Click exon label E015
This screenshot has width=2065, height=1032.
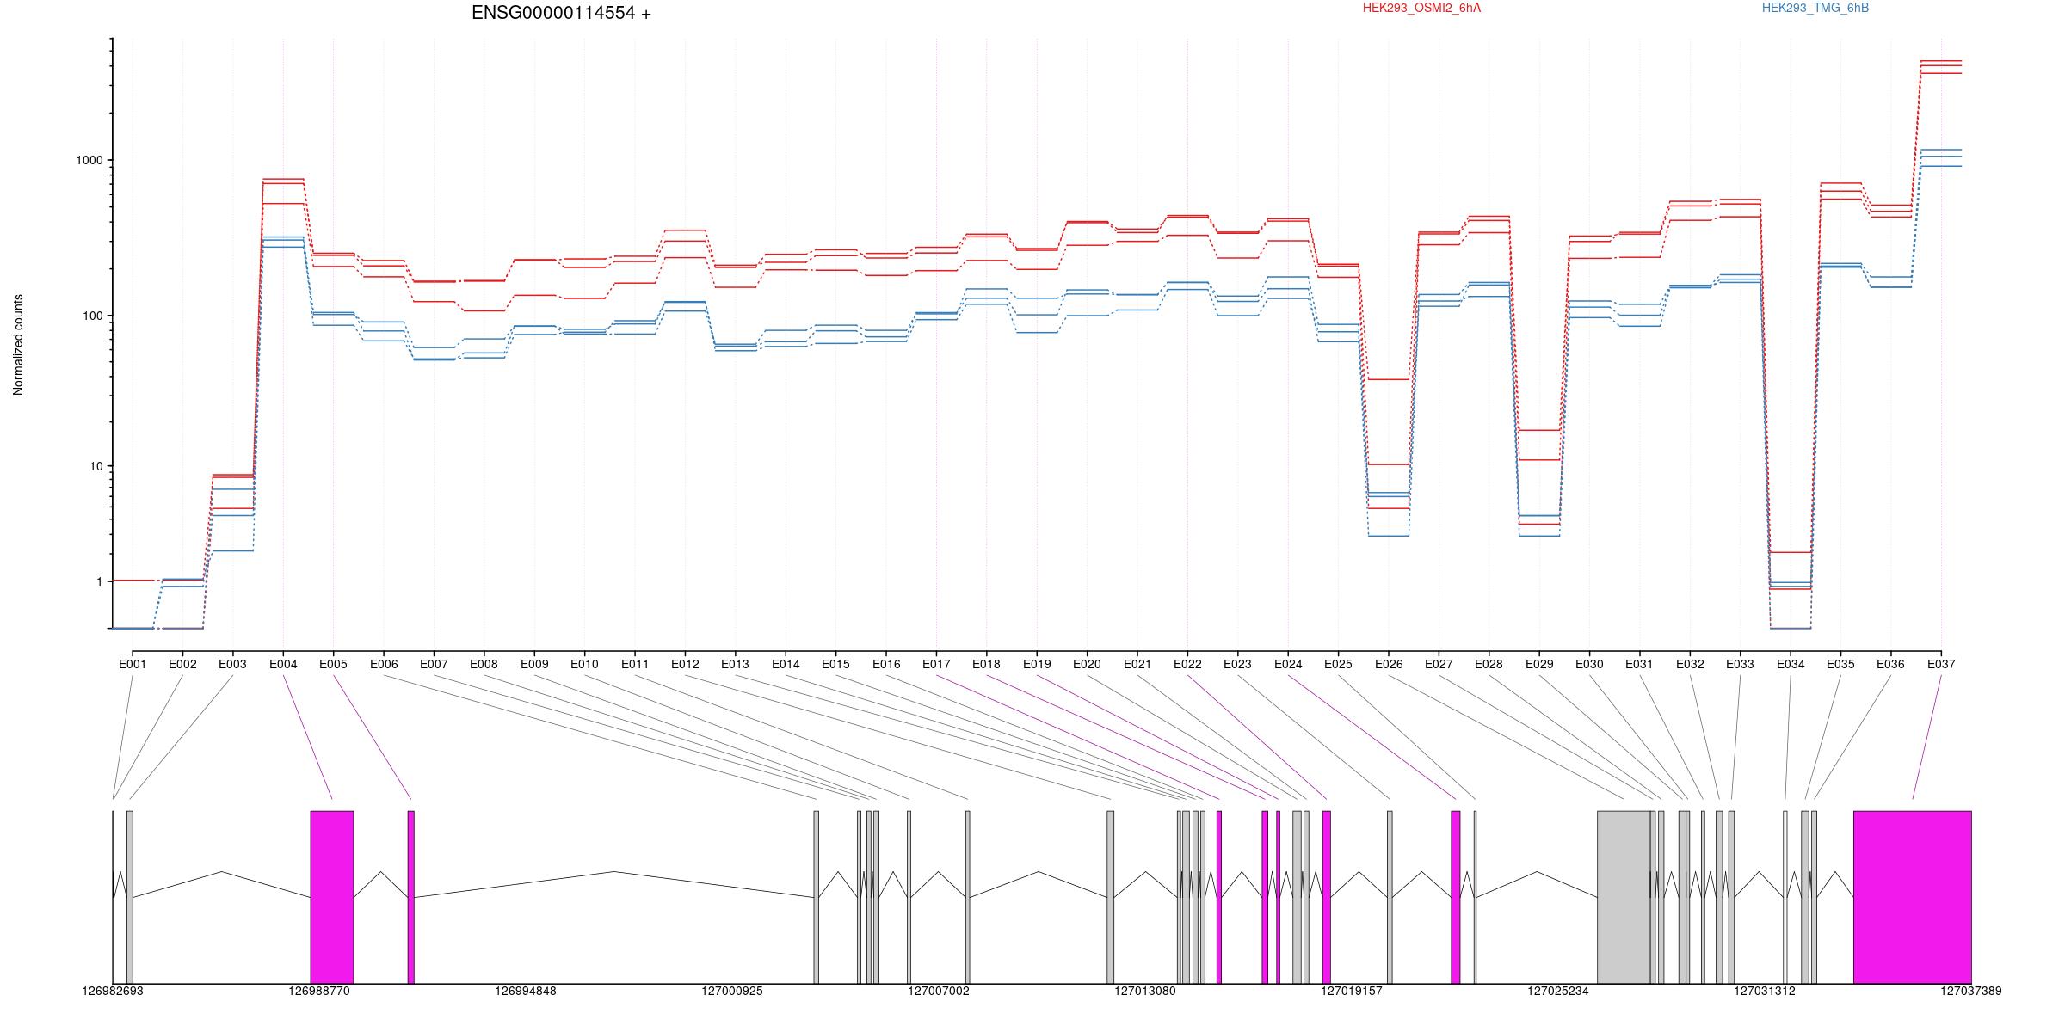coord(835,664)
